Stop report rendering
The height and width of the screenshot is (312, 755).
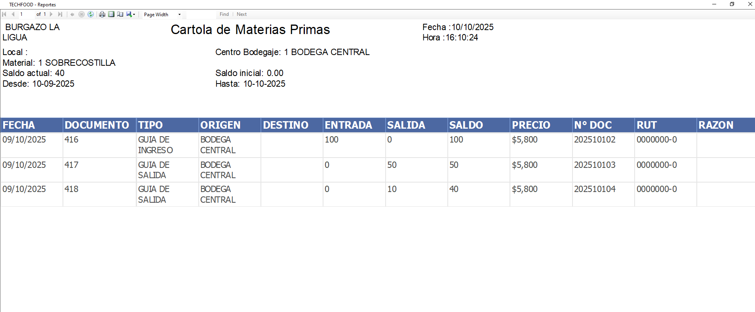82,14
